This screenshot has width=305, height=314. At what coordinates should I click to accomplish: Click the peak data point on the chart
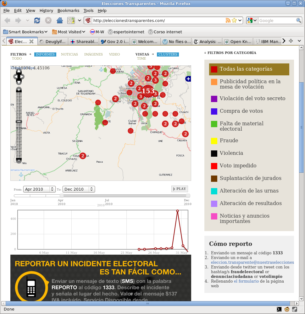pos(177,211)
